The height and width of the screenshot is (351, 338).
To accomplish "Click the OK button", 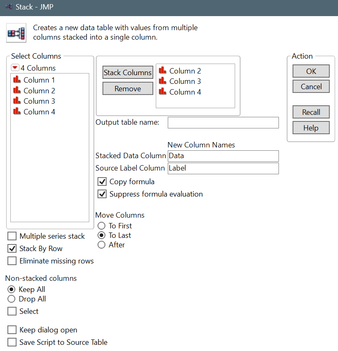I will pyautogui.click(x=311, y=71).
